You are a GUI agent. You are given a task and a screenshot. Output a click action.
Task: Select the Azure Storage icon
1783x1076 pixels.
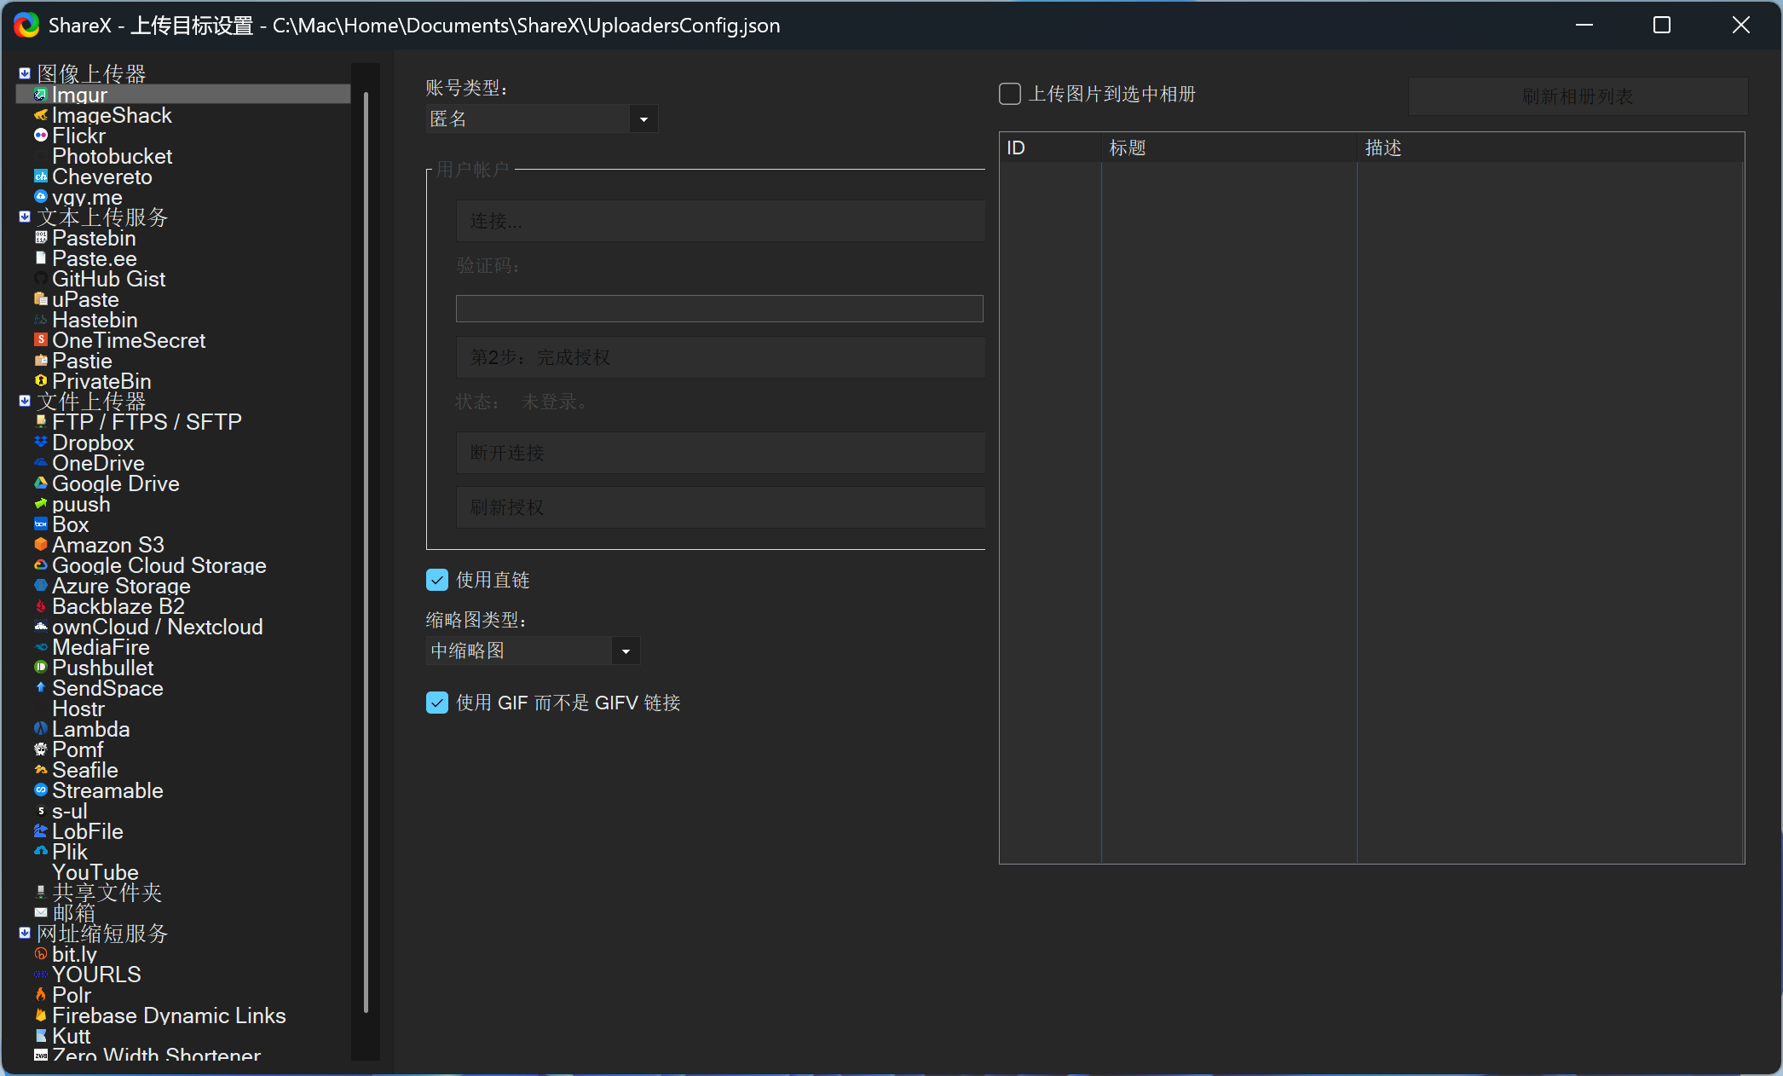40,586
